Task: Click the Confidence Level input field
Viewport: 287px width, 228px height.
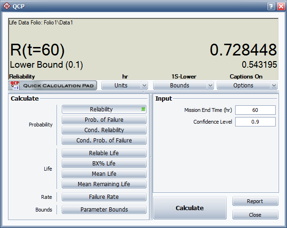Action: (255, 122)
